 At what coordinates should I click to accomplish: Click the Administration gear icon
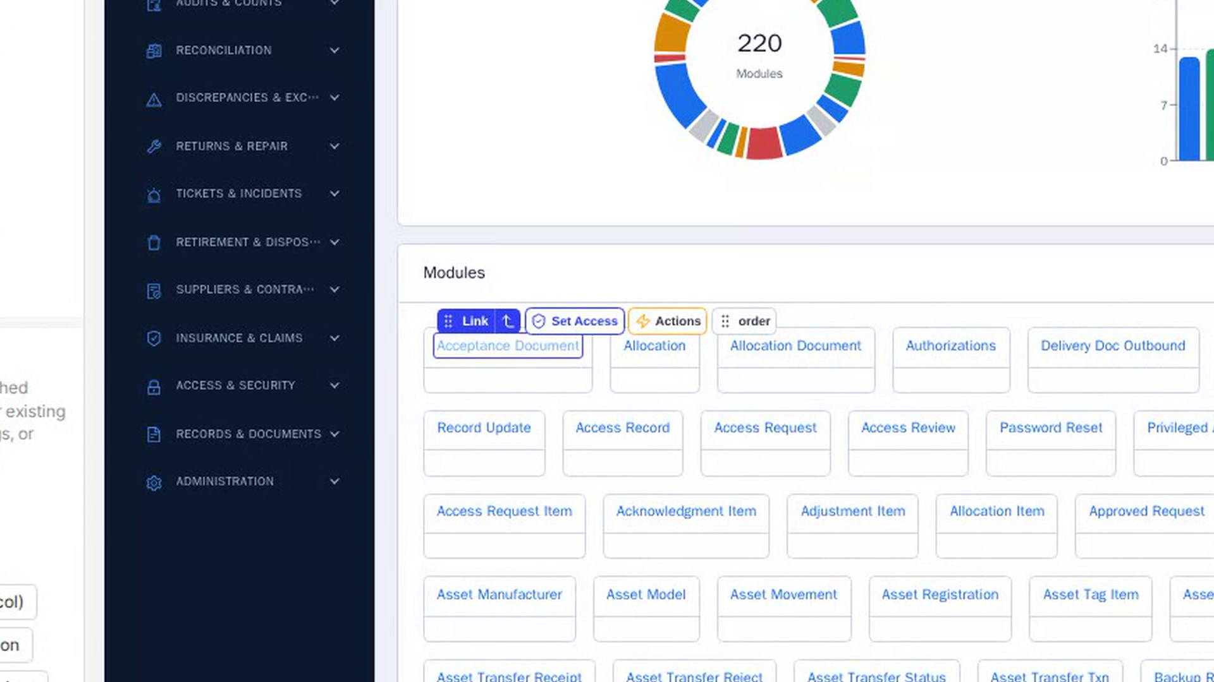click(154, 482)
